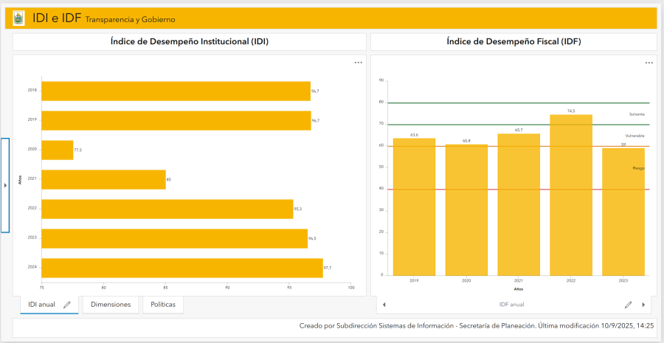Select the 2021 IDF column valued 65,7
The height and width of the screenshot is (343, 664).
(519, 204)
